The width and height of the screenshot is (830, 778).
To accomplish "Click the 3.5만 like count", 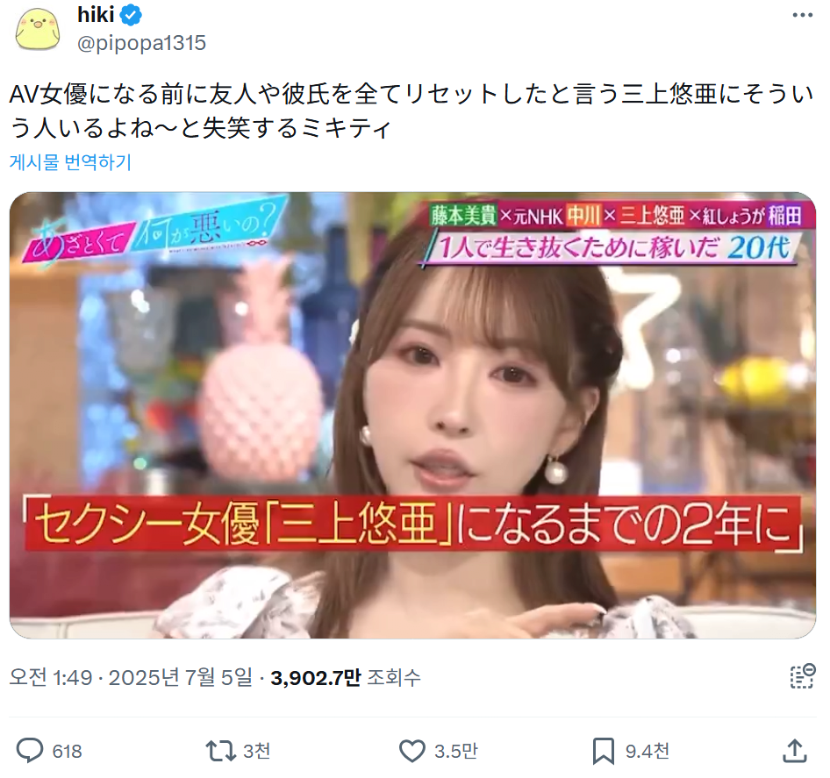I will [x=456, y=751].
